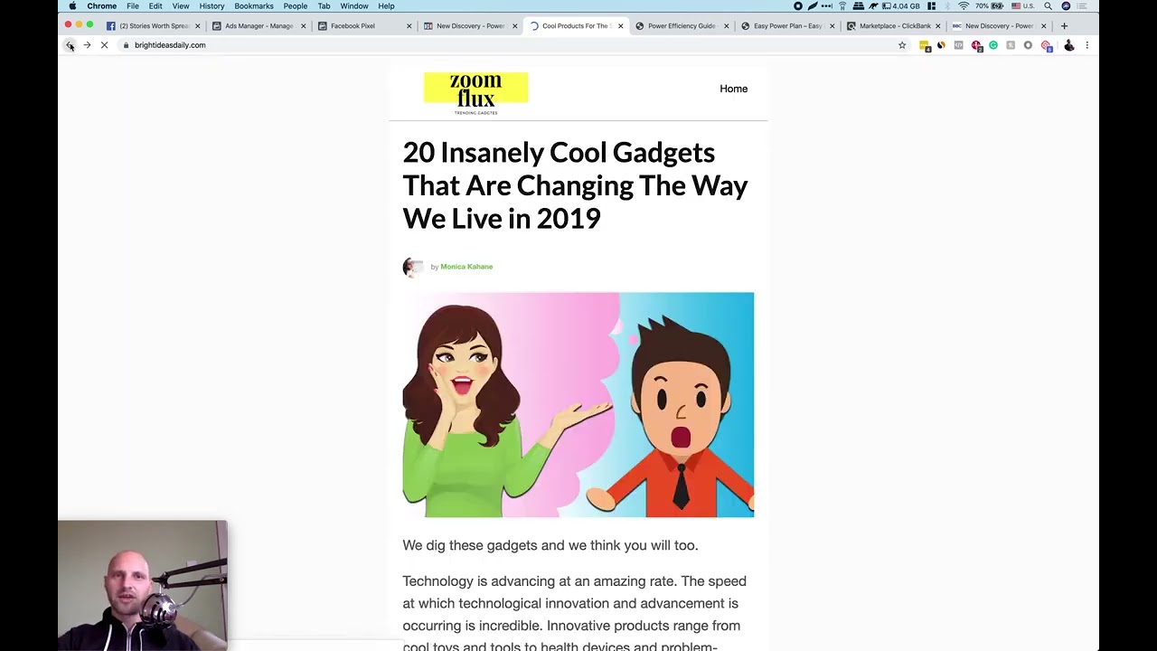Click the brightideasdaily.com address bar
This screenshot has width=1157, height=651.
coord(506,45)
